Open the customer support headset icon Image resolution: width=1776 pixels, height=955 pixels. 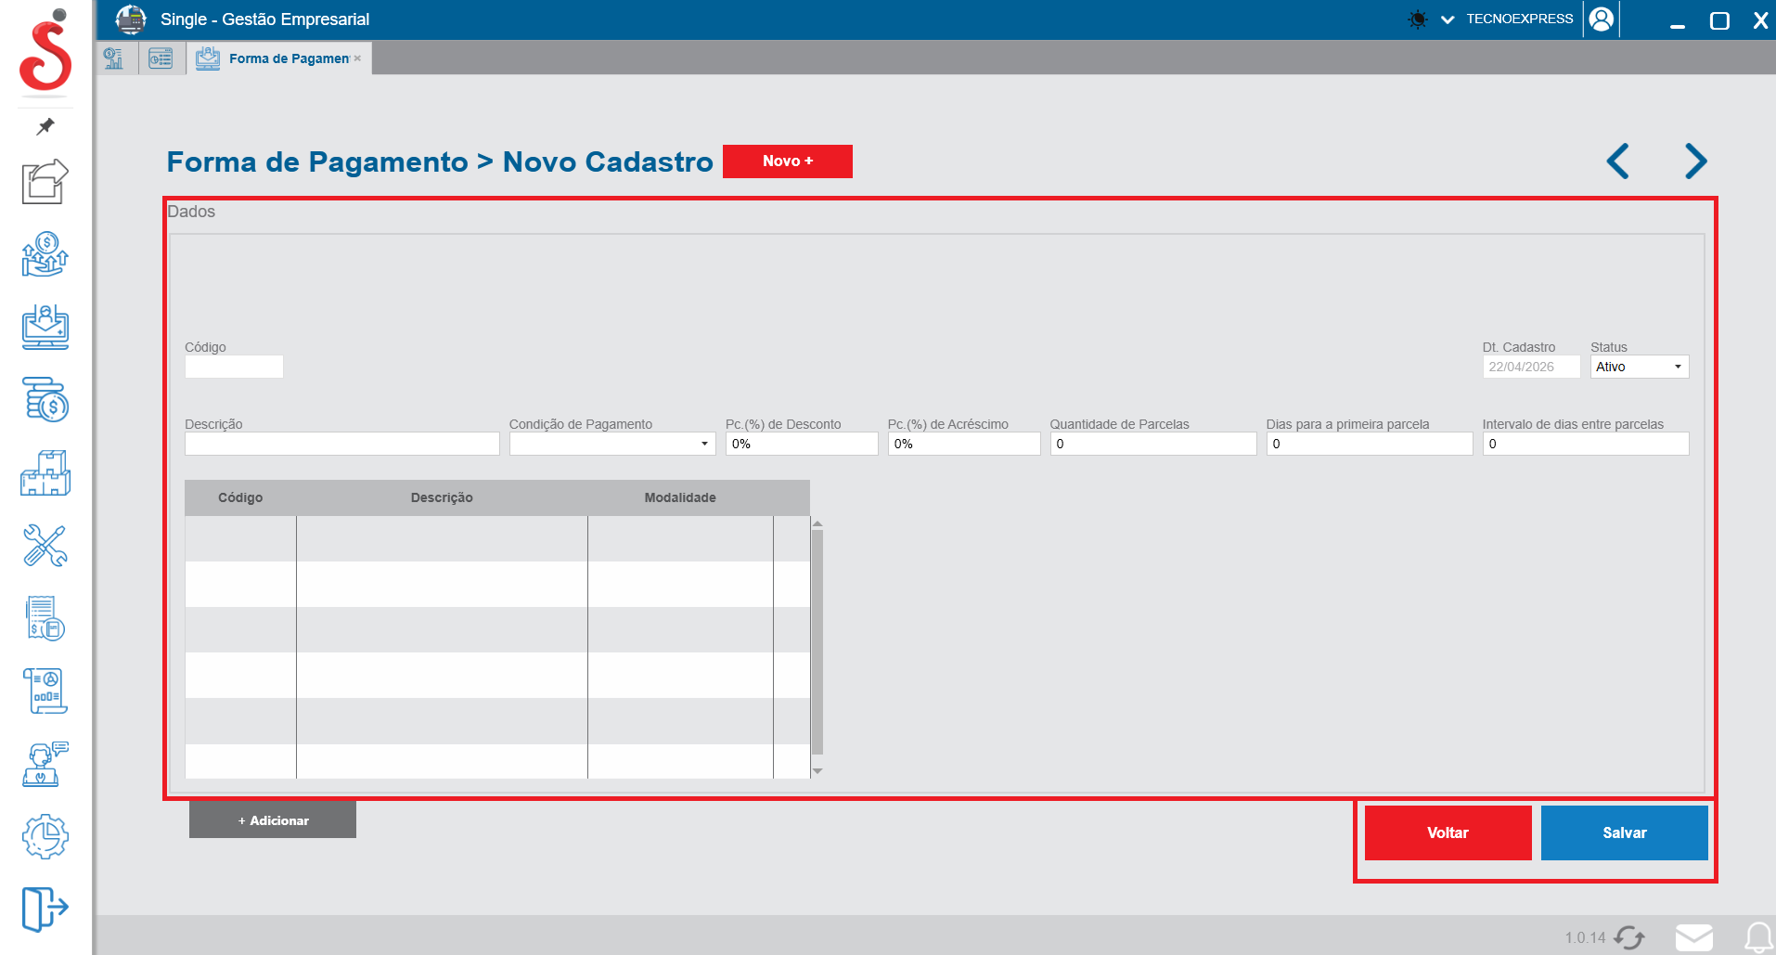point(45,764)
